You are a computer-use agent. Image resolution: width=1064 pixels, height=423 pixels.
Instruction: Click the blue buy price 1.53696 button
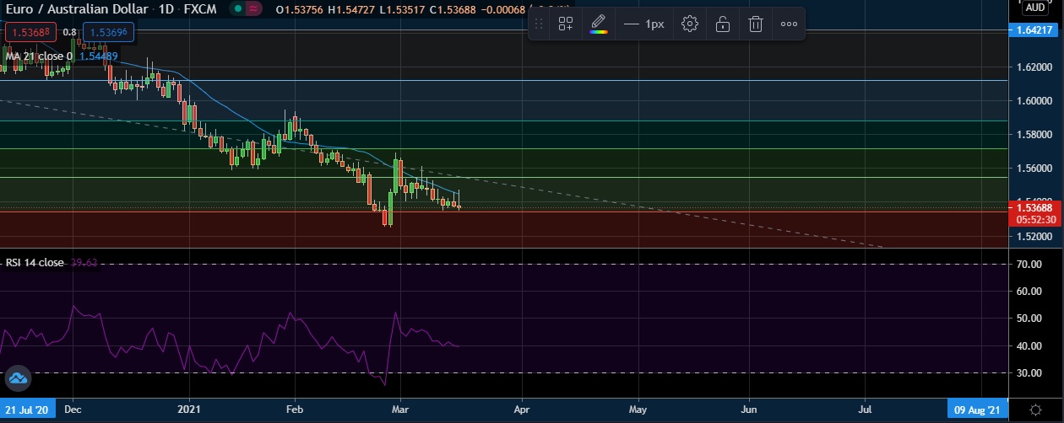[x=109, y=32]
